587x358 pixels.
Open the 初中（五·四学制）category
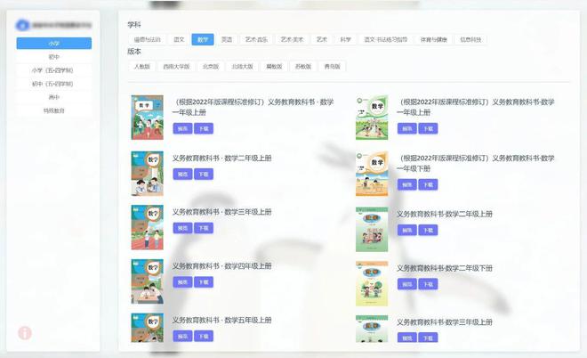54,84
